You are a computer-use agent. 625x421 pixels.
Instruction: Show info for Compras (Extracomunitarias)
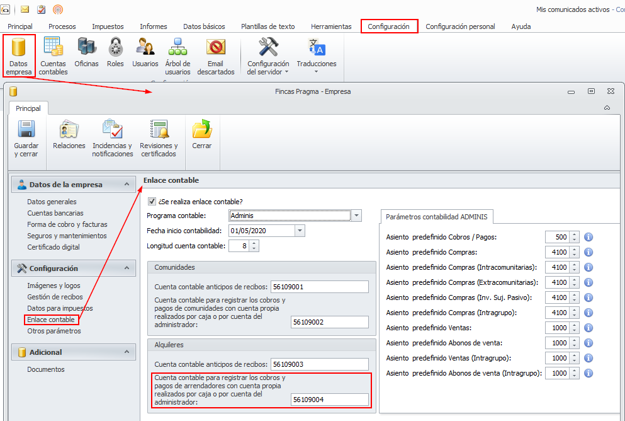click(588, 282)
